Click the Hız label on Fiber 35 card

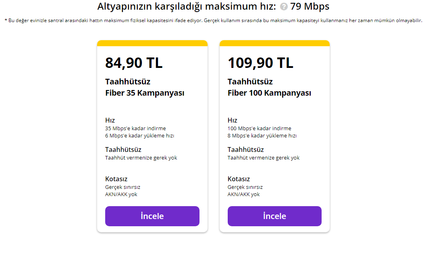[x=110, y=120]
